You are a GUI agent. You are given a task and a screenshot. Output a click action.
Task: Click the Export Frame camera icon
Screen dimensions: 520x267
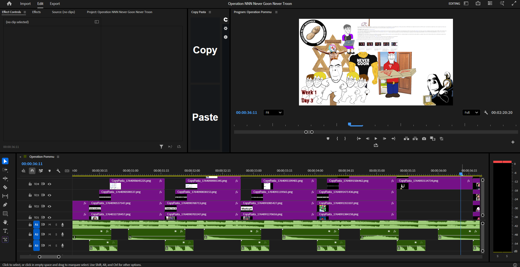[424, 139]
